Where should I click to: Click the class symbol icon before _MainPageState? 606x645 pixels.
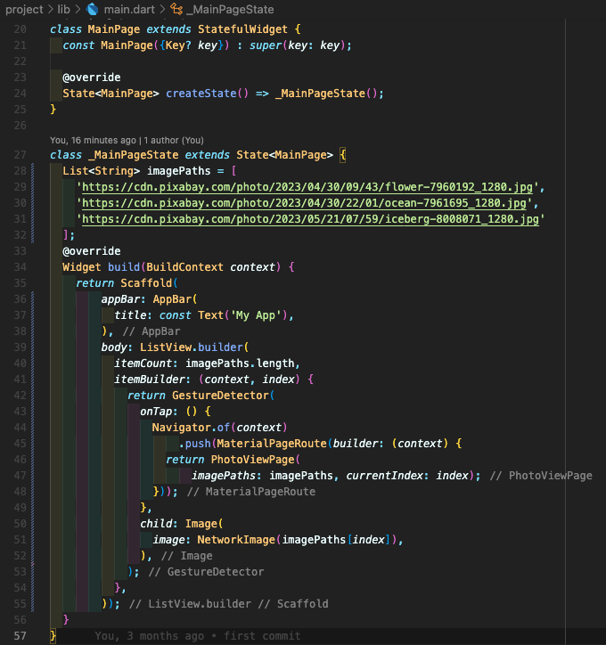[177, 9]
